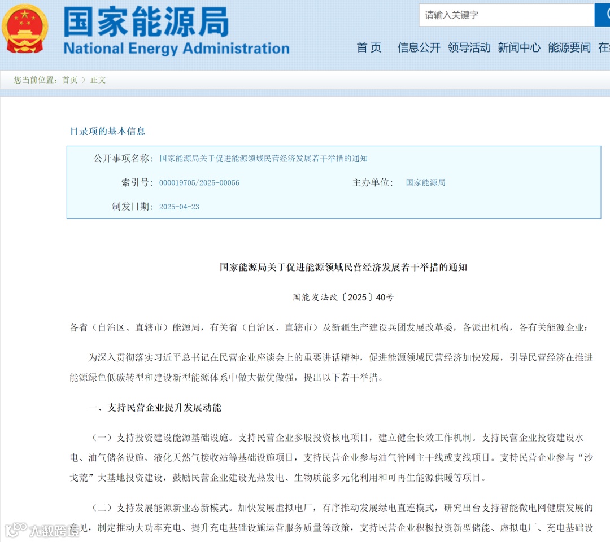Click the 国家能源局 site title
The height and width of the screenshot is (542, 610).
pos(146,21)
